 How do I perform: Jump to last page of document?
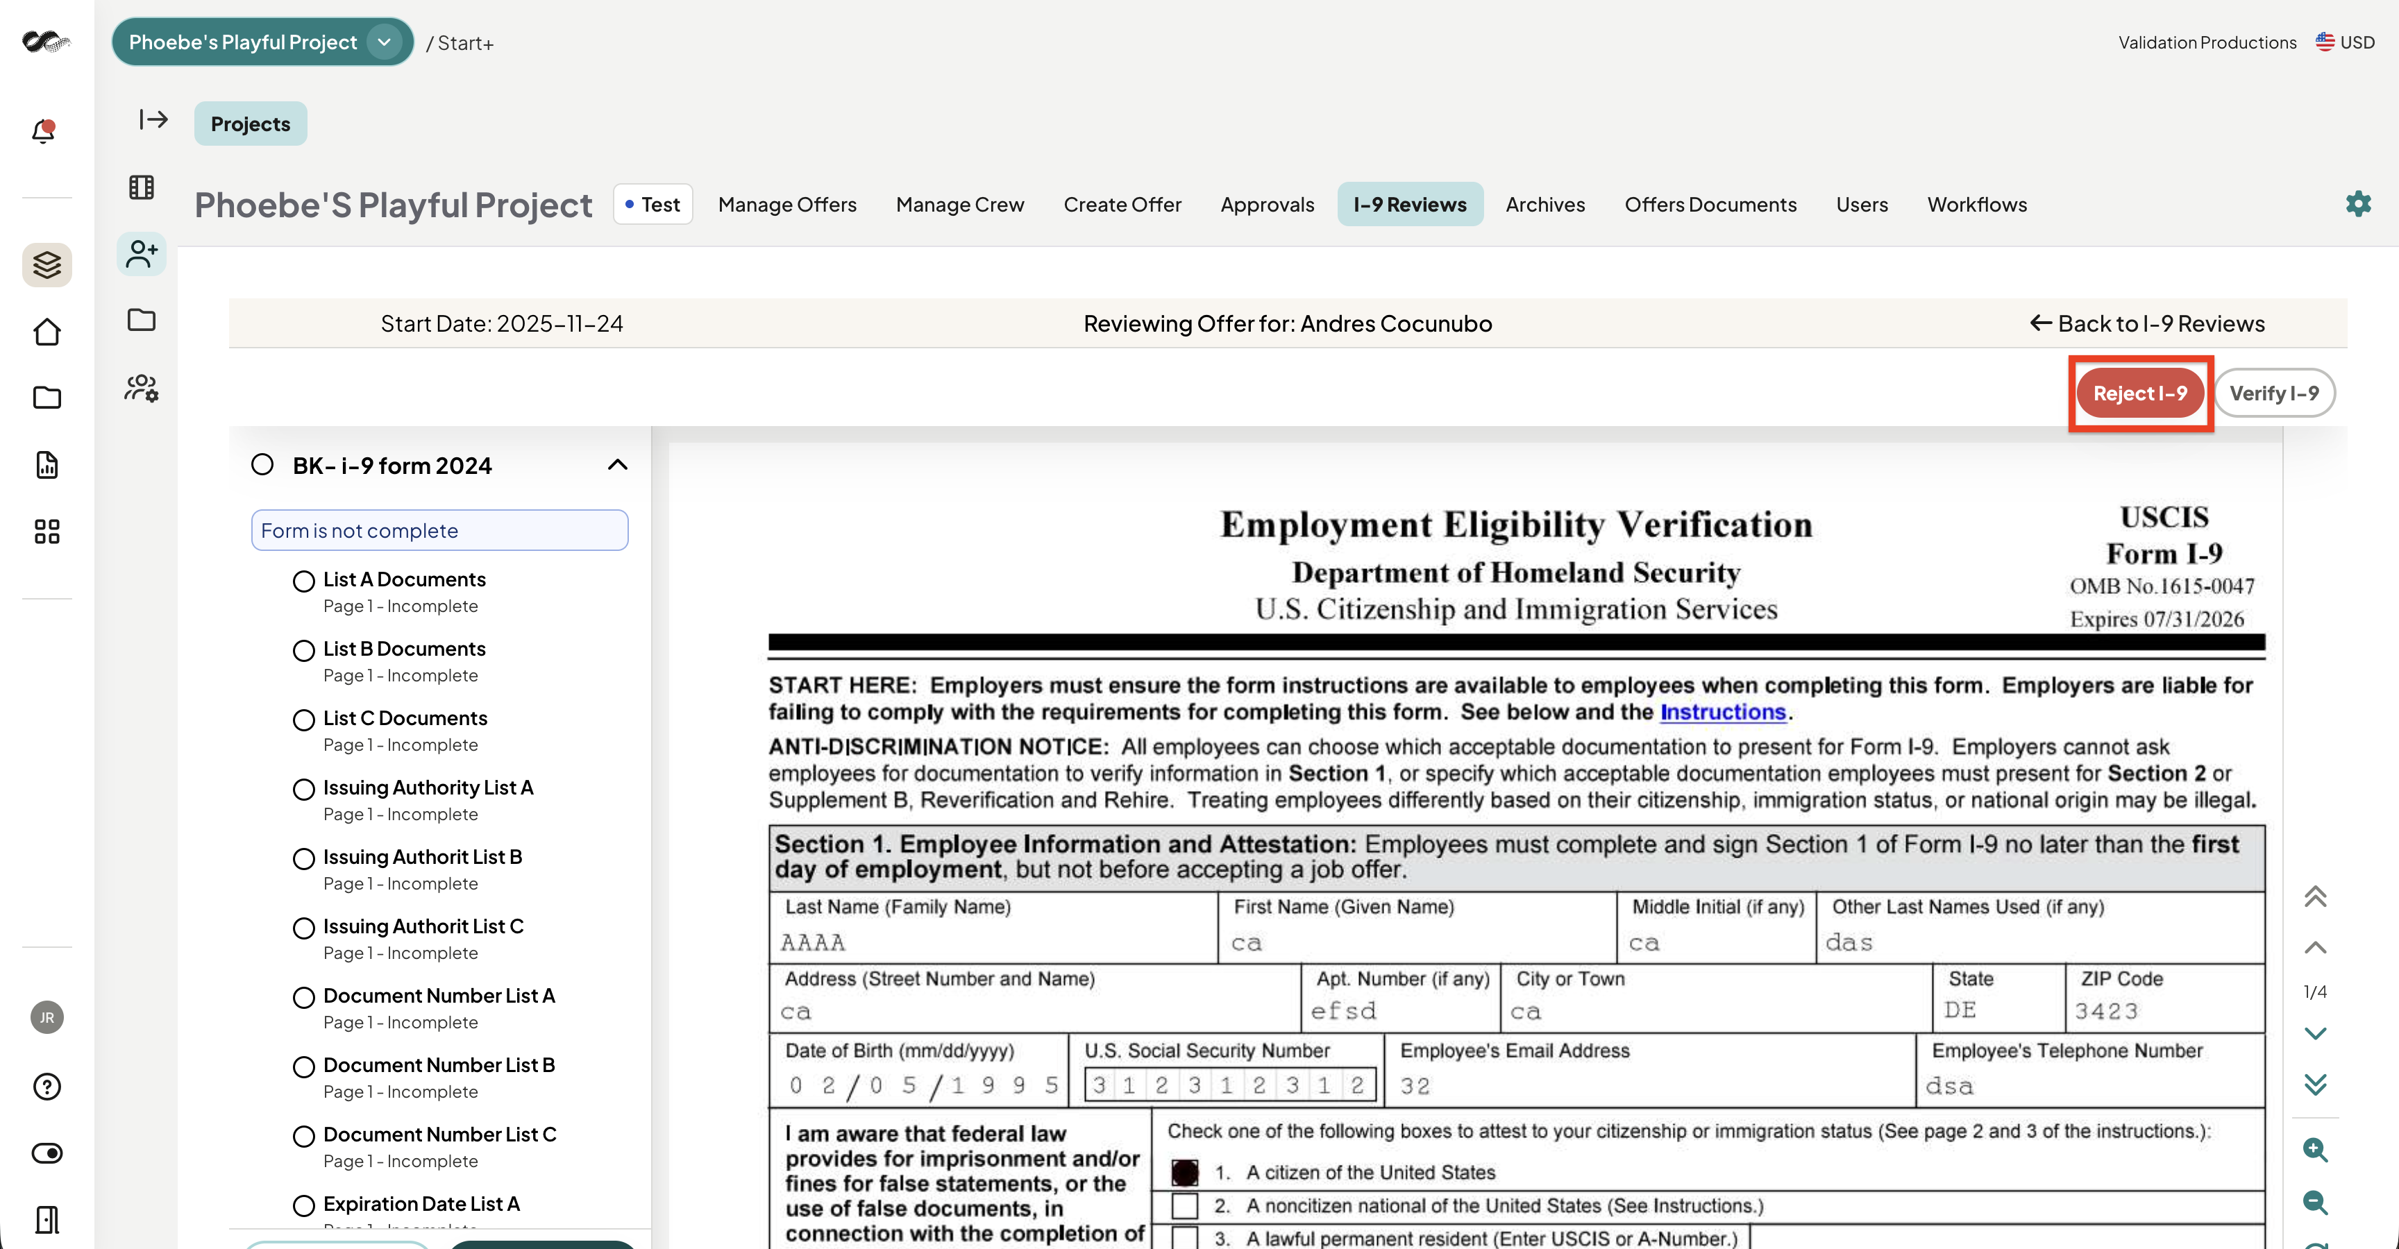pos(2315,1085)
